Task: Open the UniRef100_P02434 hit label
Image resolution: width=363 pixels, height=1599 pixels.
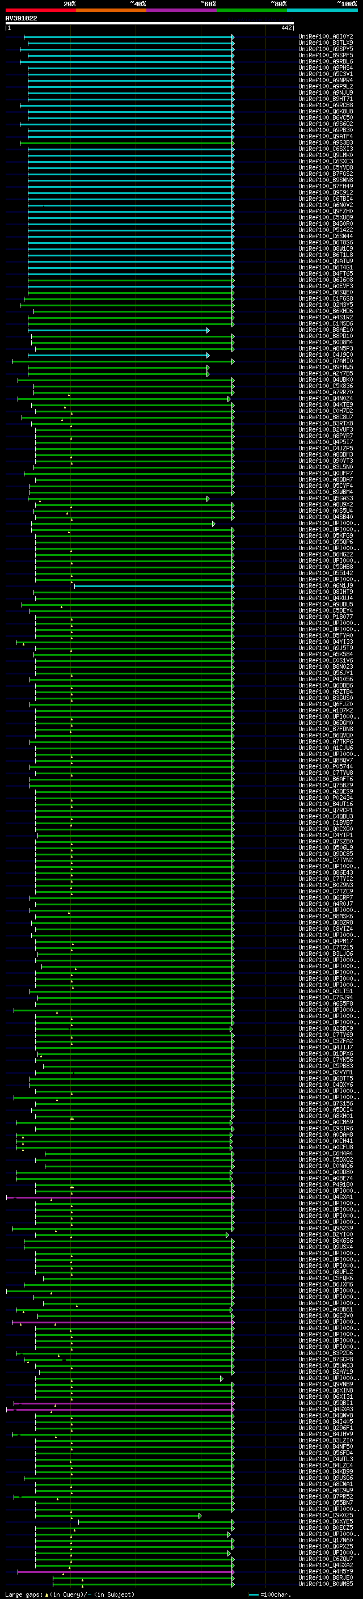Action: point(326,798)
